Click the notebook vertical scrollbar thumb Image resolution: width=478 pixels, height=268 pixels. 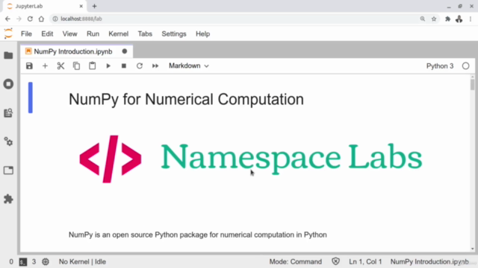tap(472, 84)
